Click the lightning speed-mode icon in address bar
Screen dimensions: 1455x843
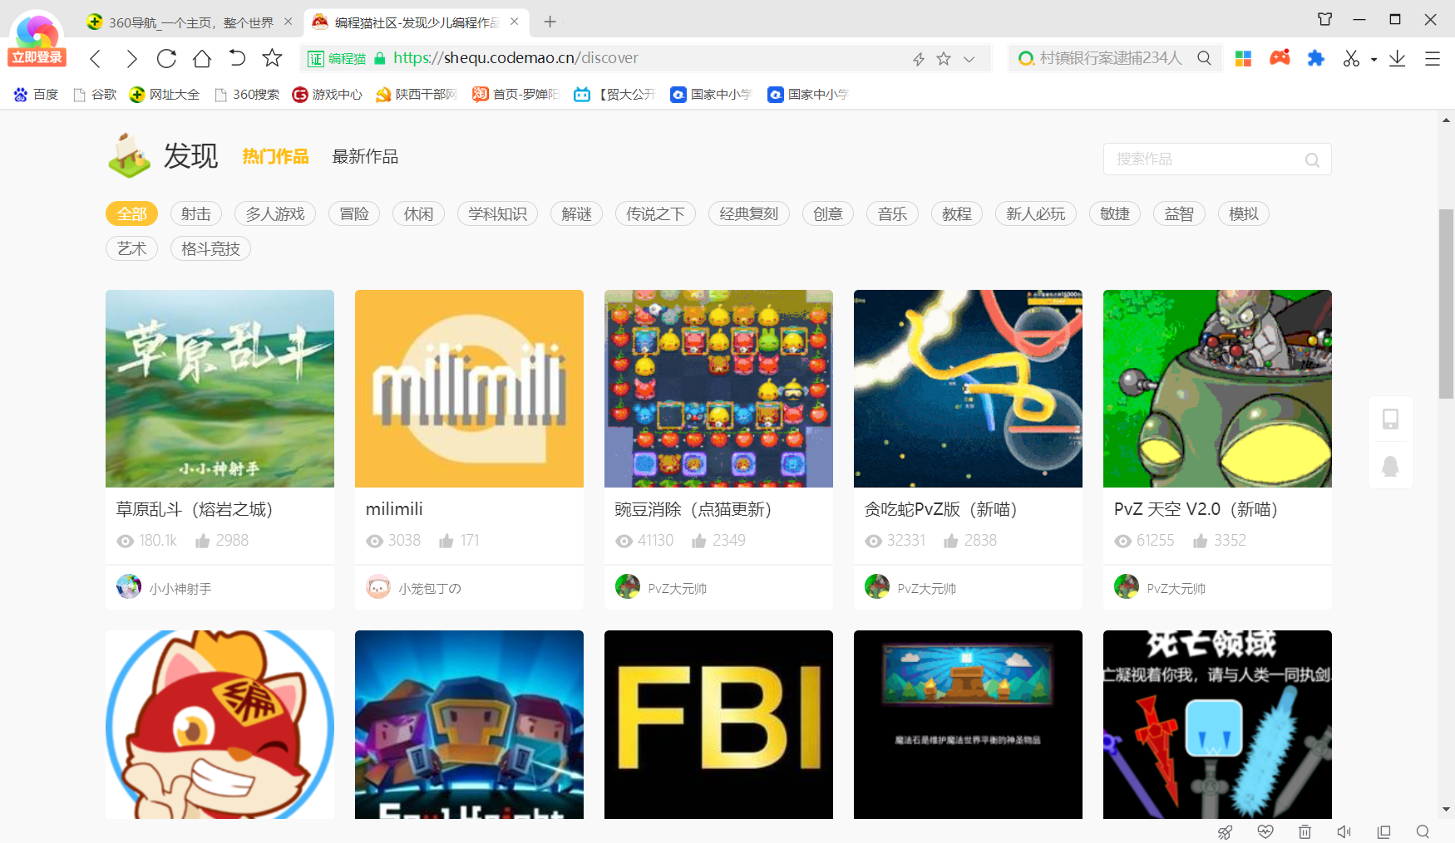click(919, 59)
